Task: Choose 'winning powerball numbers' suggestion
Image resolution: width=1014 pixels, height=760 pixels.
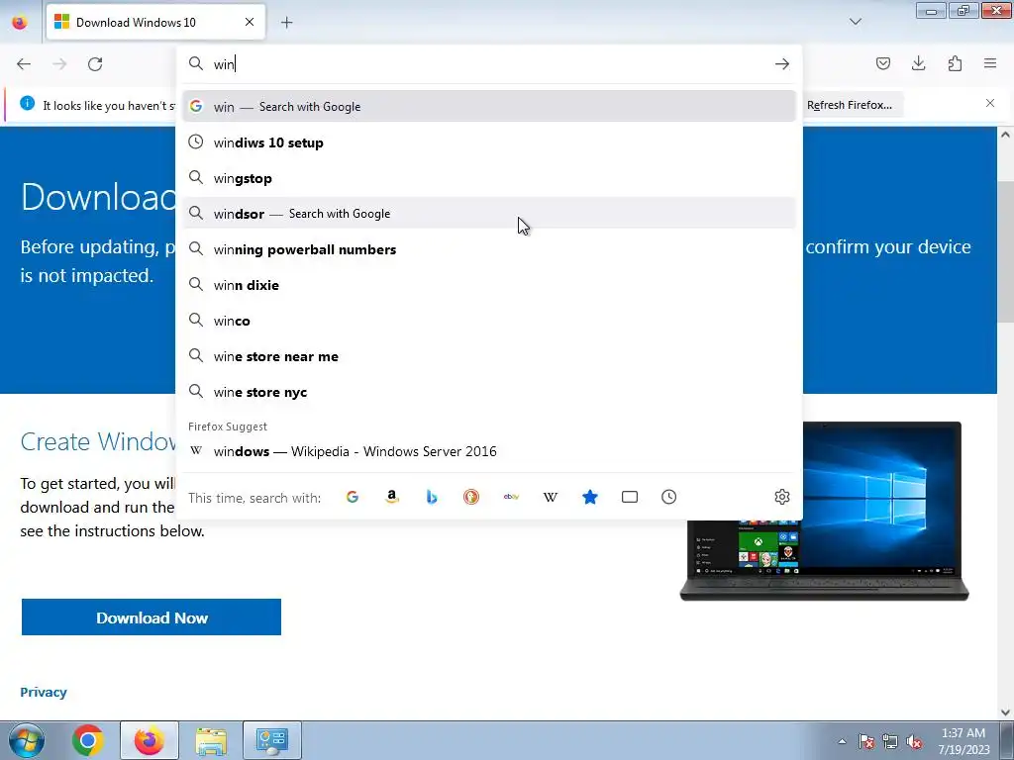Action: click(x=489, y=248)
